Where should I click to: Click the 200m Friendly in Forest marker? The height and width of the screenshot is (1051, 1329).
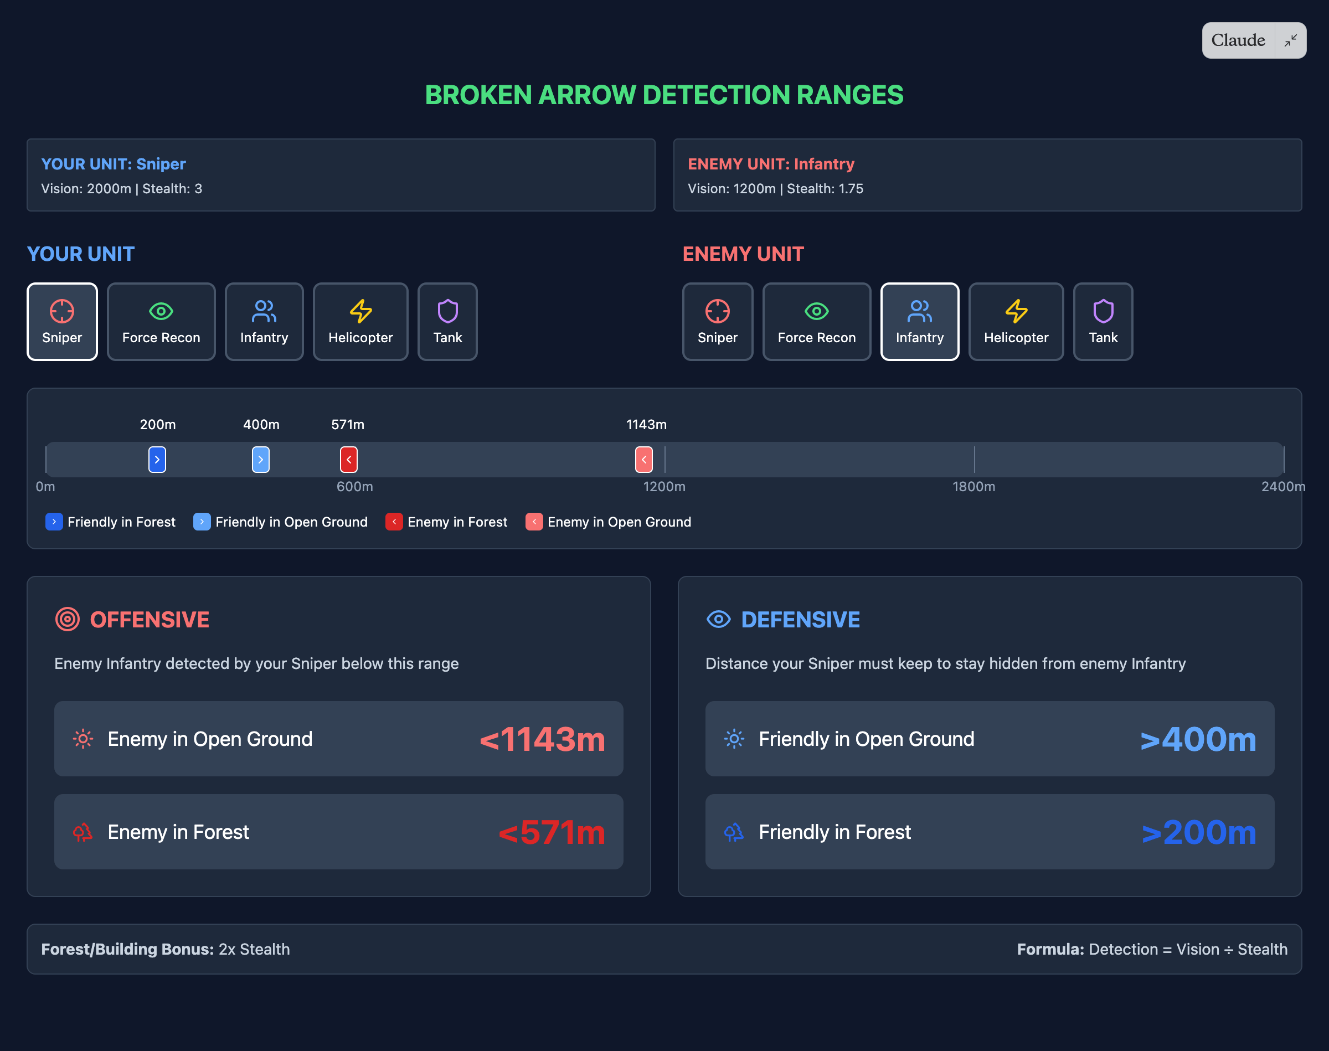[157, 460]
